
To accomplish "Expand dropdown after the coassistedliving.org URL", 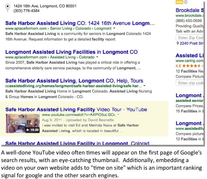I will 145,86.
